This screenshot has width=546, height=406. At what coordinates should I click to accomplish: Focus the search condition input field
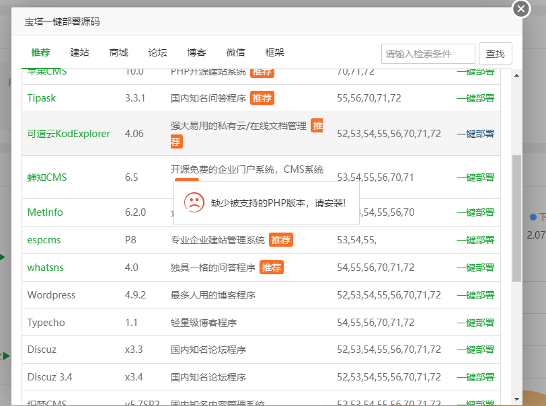click(428, 54)
